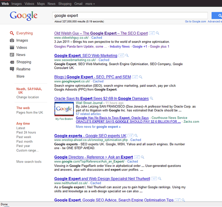Image resolution: width=222 pixels, height=207 pixels.
Task: Open '57 related articles' link
Action: tap(88, 114)
